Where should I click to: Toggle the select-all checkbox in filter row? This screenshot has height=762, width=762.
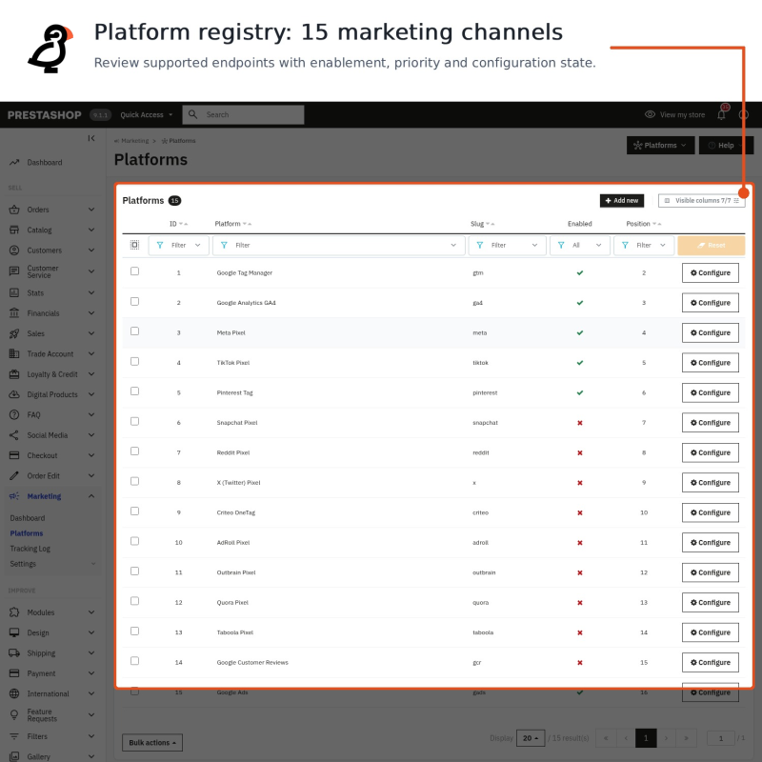(x=134, y=245)
